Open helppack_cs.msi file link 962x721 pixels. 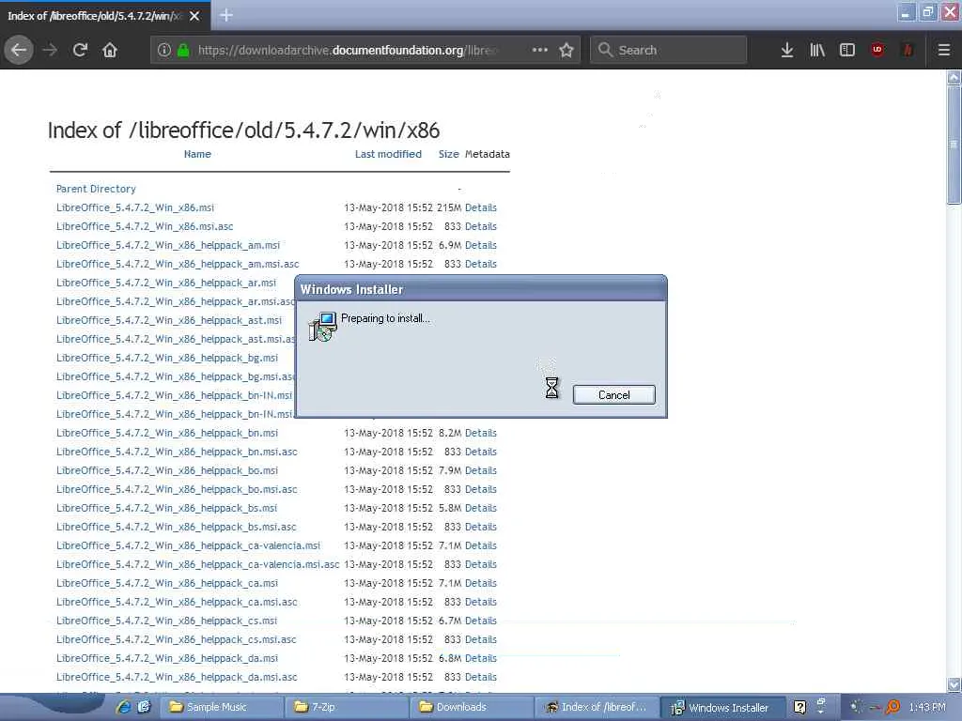click(x=167, y=621)
